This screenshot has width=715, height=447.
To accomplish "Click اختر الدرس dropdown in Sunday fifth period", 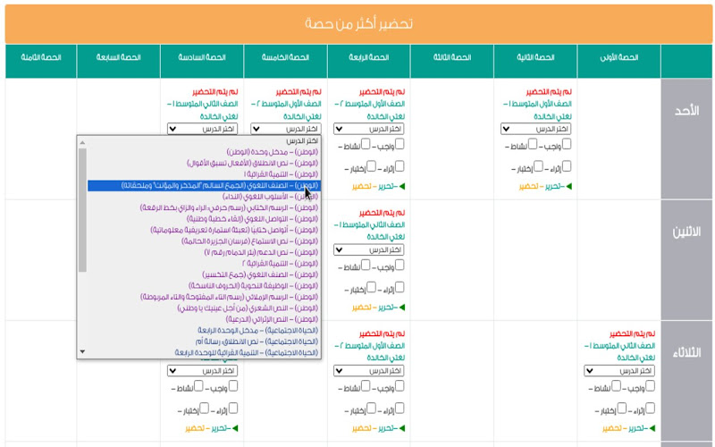I will click(x=286, y=129).
